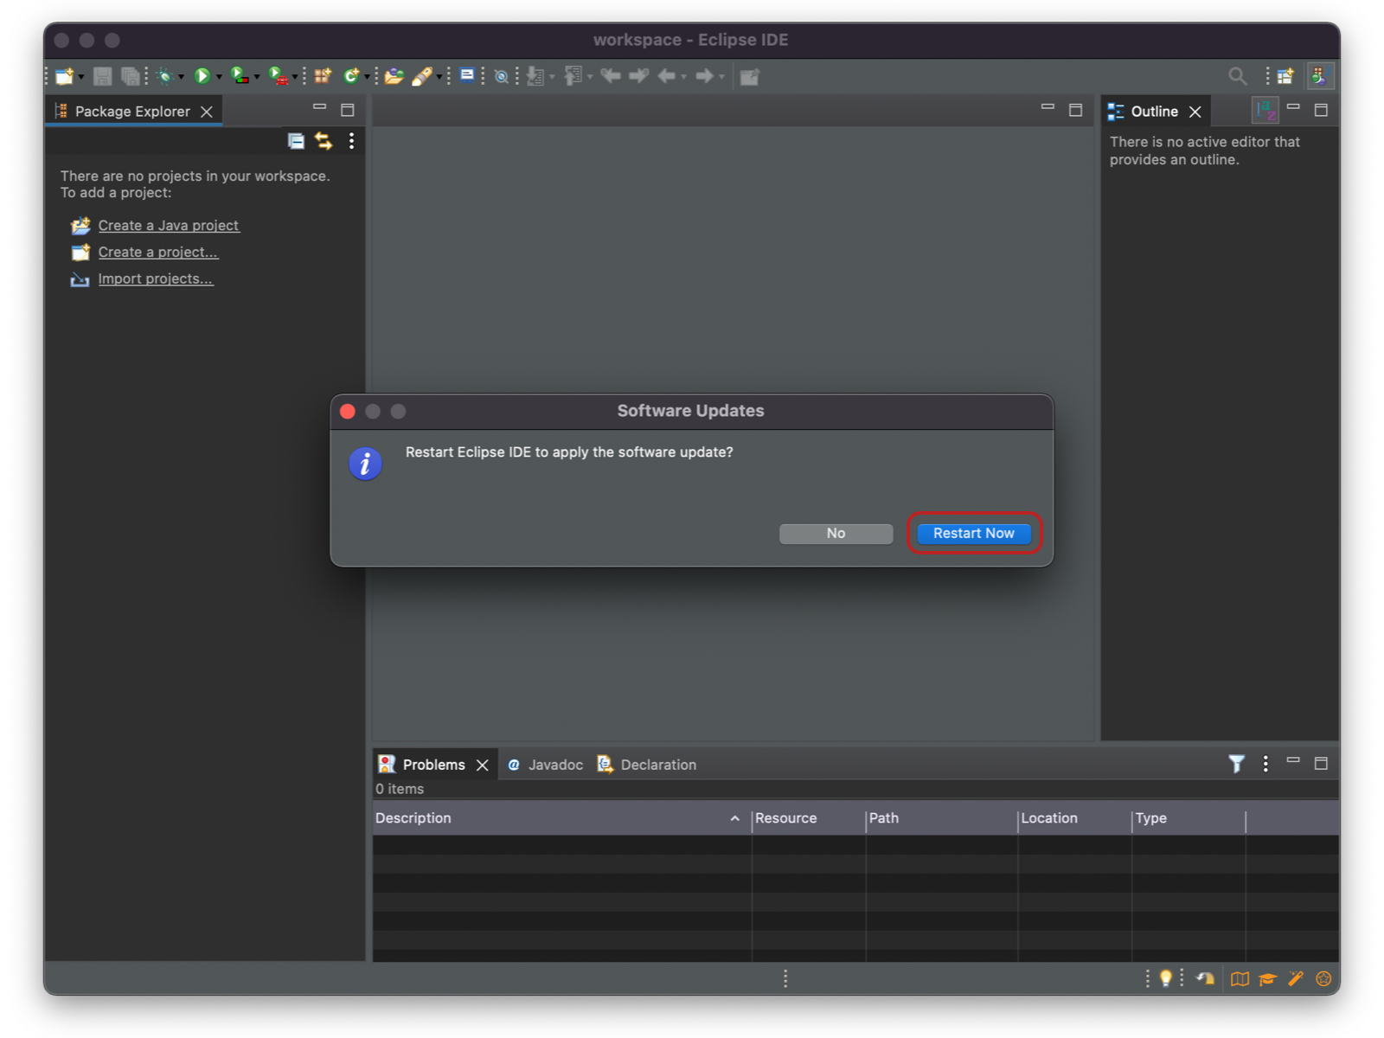The height and width of the screenshot is (1038, 1384).
Task: Expand the Run configurations dropdown arrow
Action: pos(219,77)
